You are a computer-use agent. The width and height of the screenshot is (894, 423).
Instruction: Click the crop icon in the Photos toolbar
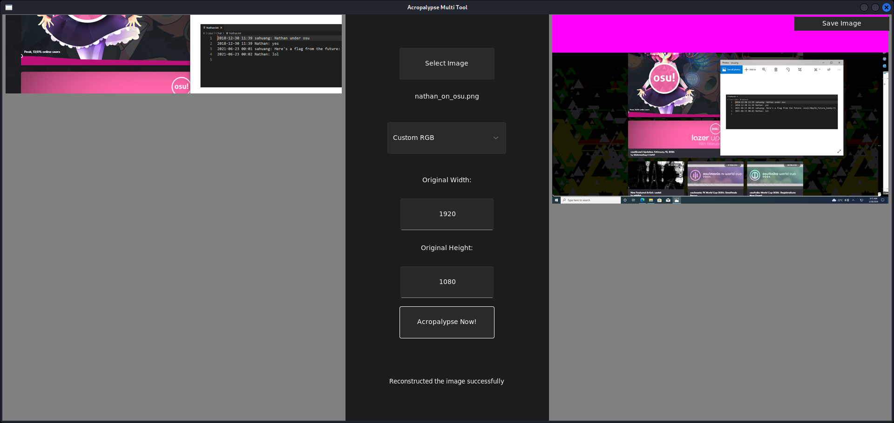coord(800,70)
